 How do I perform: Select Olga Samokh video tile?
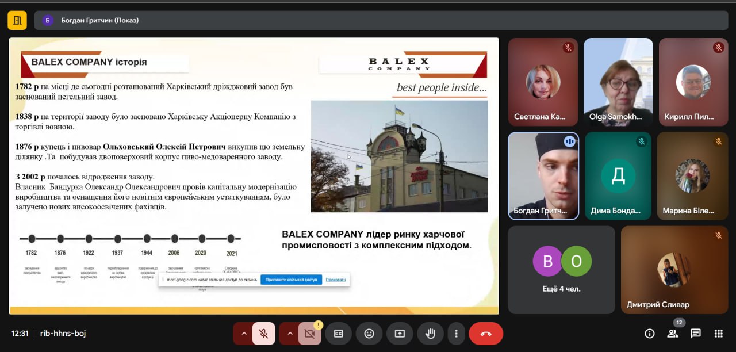click(618, 82)
